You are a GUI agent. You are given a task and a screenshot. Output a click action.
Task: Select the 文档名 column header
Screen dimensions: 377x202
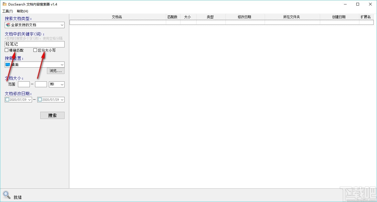pyautogui.click(x=117, y=17)
